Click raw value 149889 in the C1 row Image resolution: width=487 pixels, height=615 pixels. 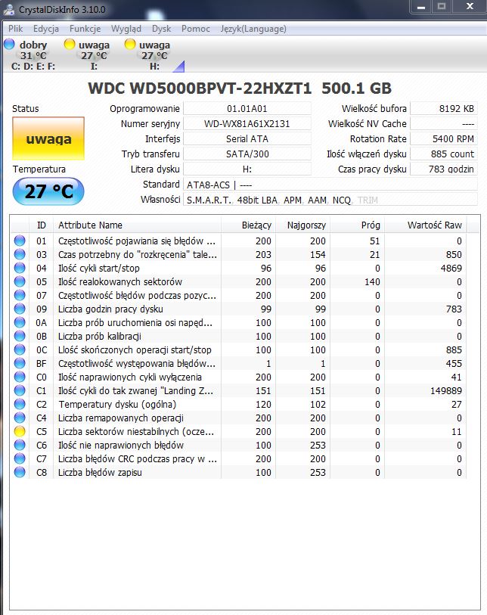pos(445,390)
